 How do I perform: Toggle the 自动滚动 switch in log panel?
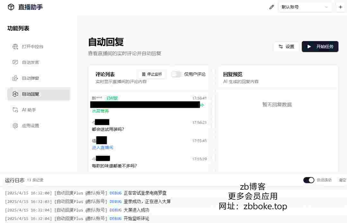tap(309, 180)
